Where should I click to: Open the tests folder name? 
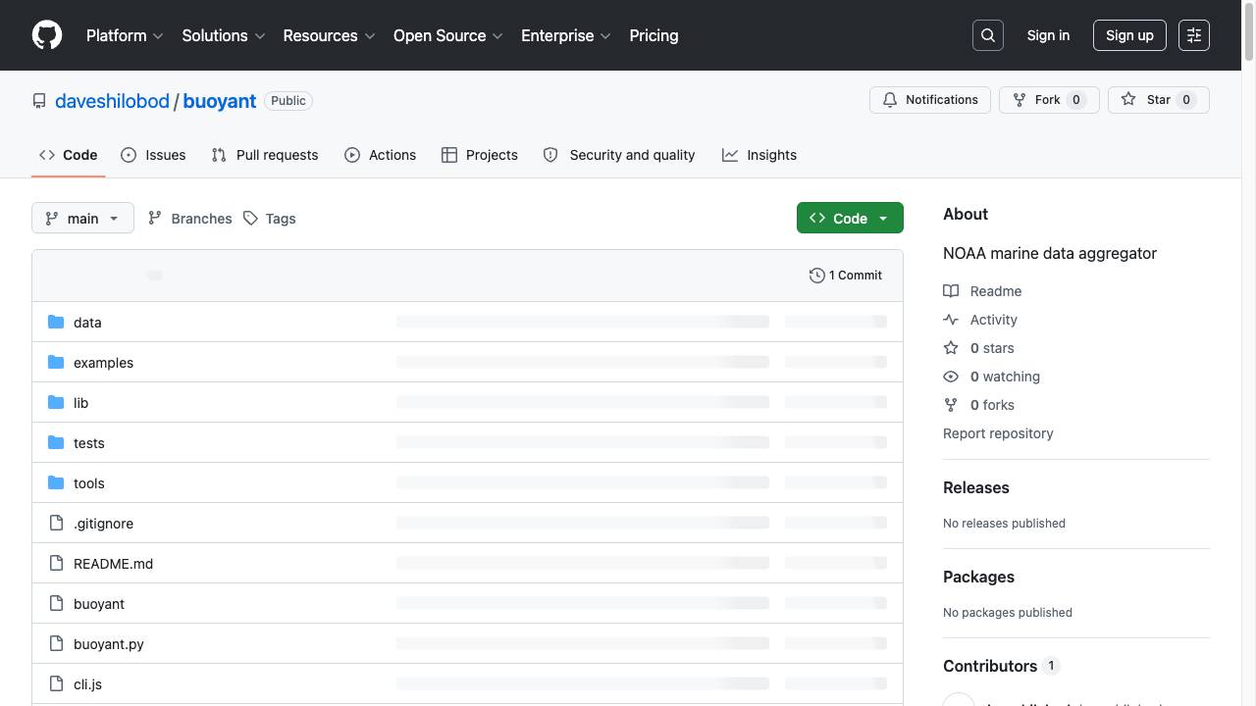click(89, 443)
